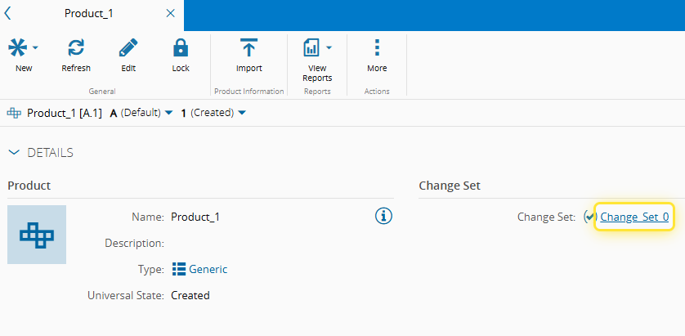Collapse the DETAILS section
The image size is (685, 336).
coord(14,152)
